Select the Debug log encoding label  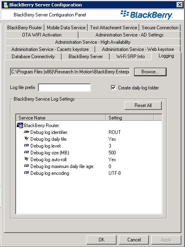pos(50,173)
